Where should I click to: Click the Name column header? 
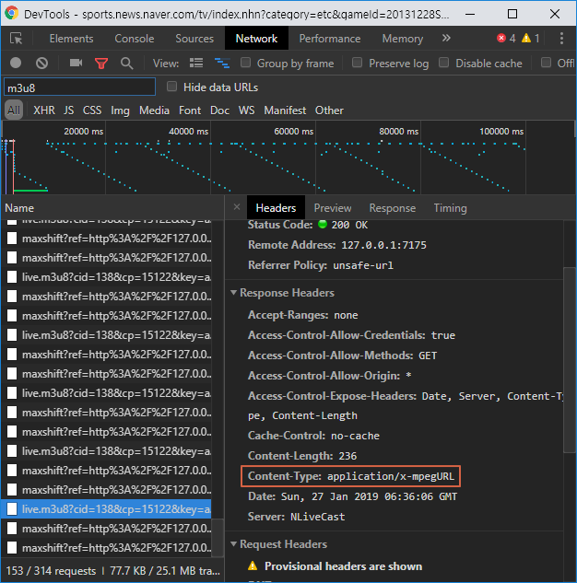(x=19, y=208)
